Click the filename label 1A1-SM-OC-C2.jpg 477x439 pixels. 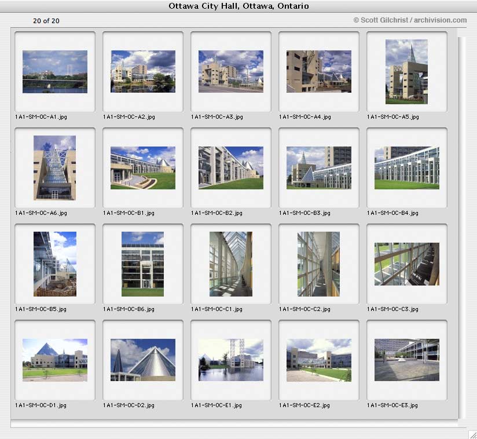coord(304,309)
